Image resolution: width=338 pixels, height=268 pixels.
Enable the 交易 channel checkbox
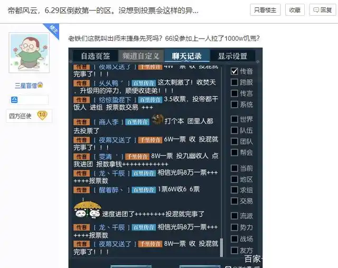coord(234,201)
